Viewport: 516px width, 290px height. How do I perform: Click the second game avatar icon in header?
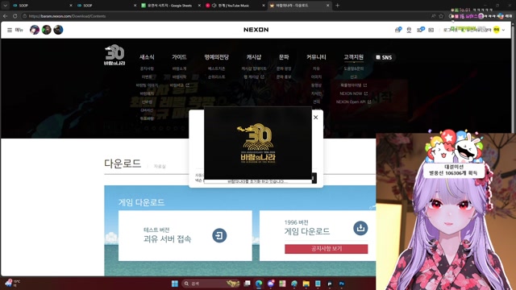pyautogui.click(x=47, y=30)
